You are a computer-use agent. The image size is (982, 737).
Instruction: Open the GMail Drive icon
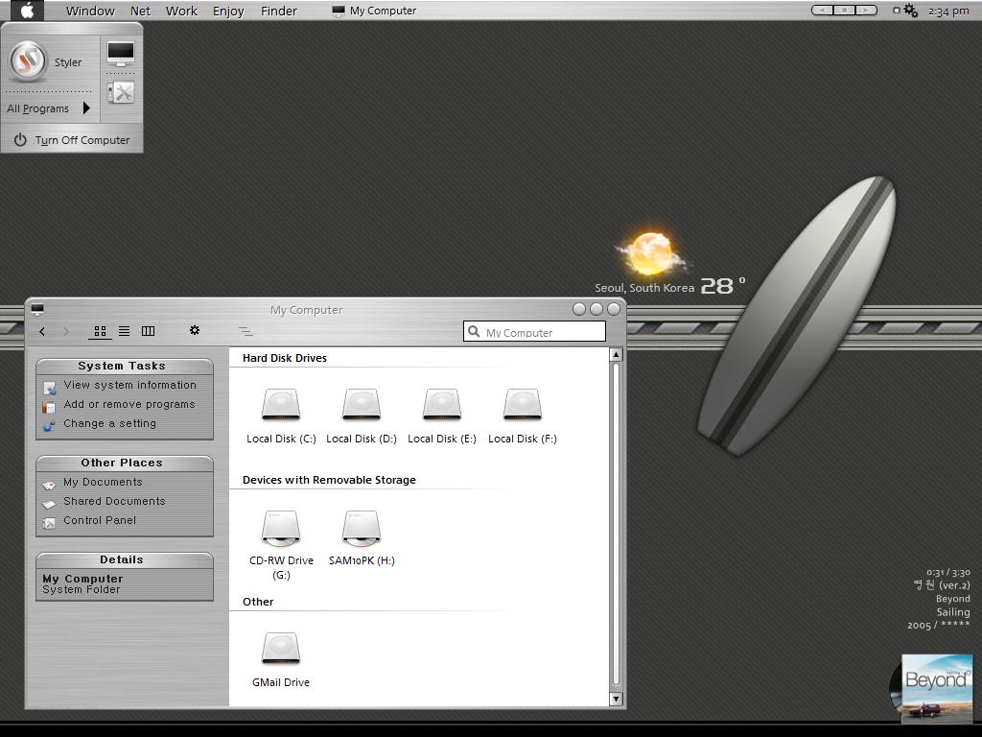pos(281,648)
